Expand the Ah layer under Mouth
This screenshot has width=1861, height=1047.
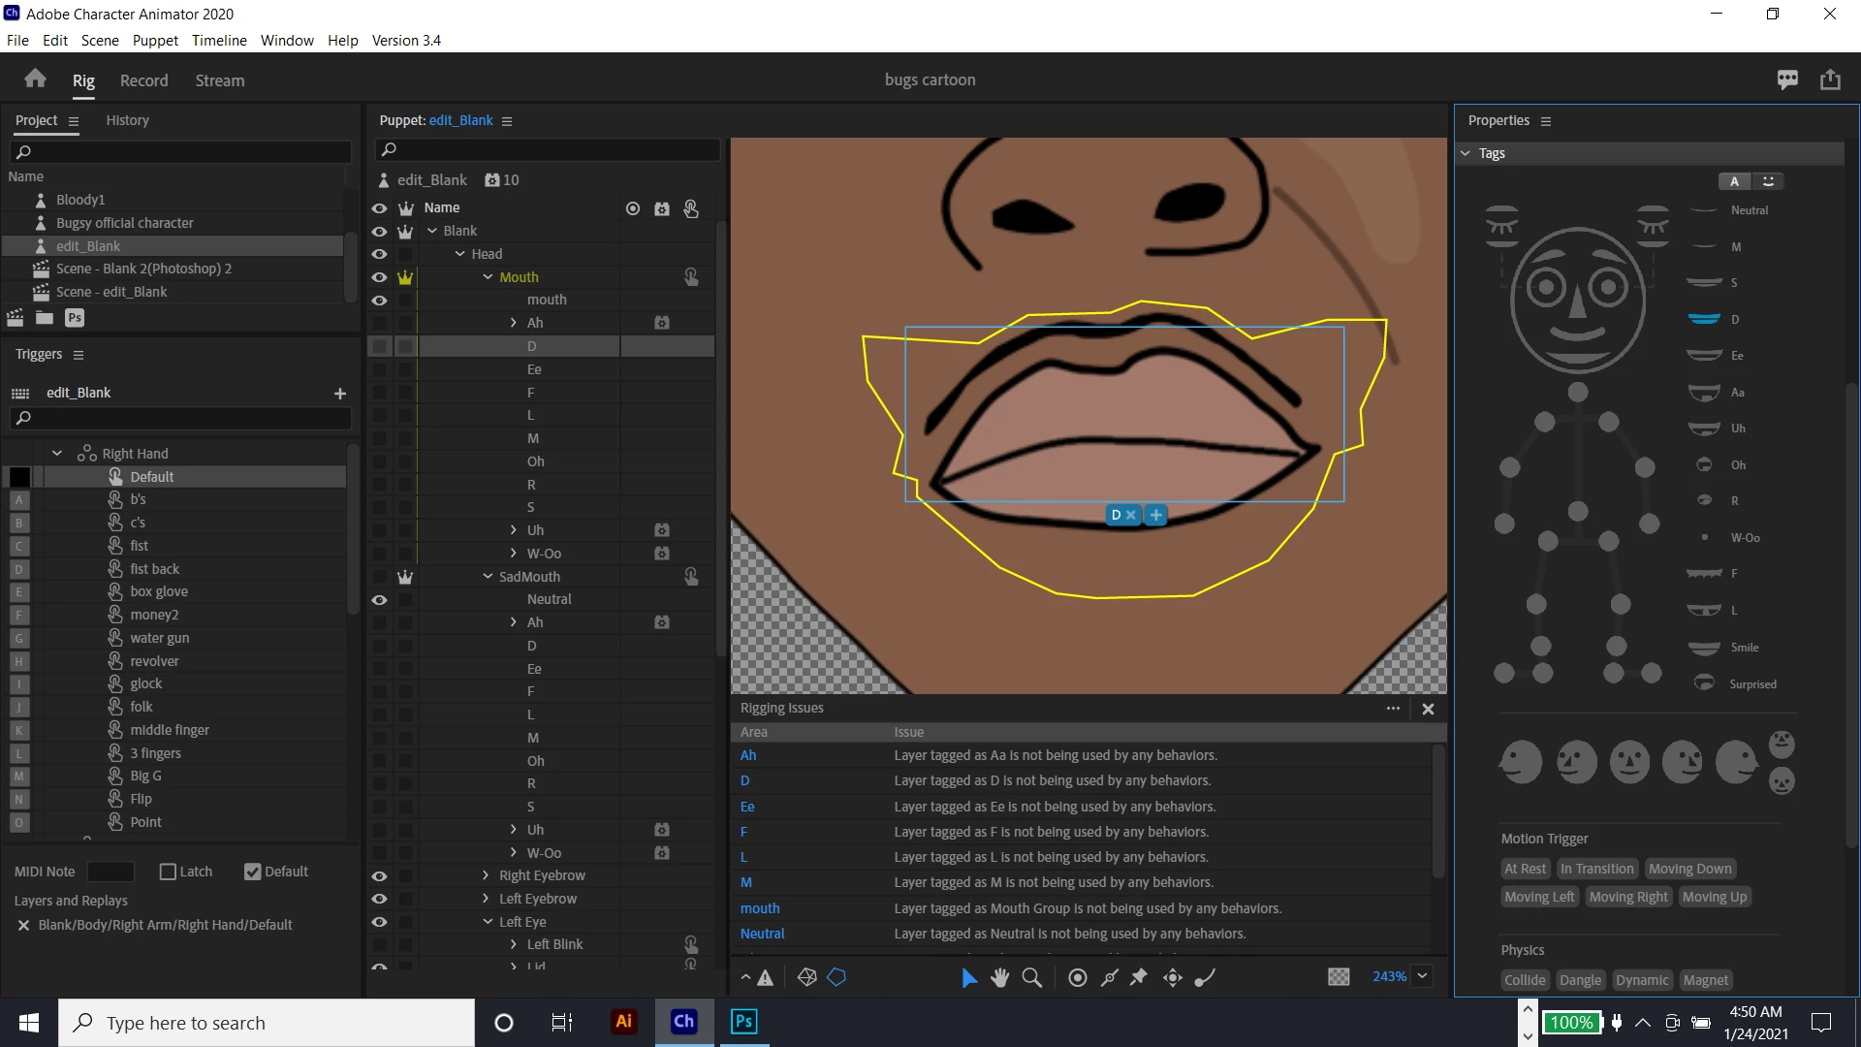click(513, 323)
